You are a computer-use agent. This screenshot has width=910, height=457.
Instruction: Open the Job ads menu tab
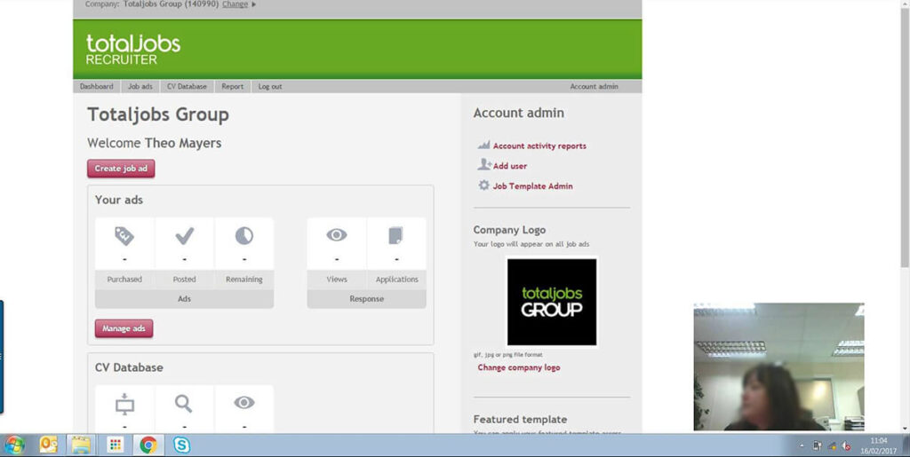coord(140,87)
